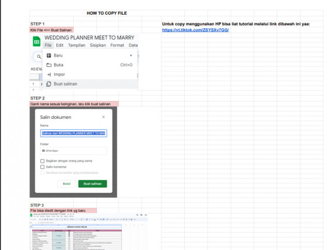The height and width of the screenshot is (250, 328).
Task: Expand the Baru submenu arrow
Action: [x=131, y=55]
